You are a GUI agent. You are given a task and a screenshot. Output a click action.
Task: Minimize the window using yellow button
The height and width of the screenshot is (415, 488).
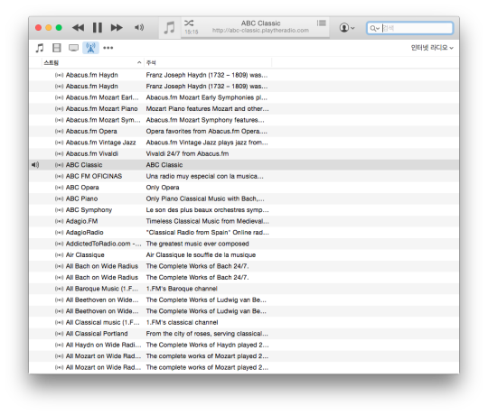(49, 28)
